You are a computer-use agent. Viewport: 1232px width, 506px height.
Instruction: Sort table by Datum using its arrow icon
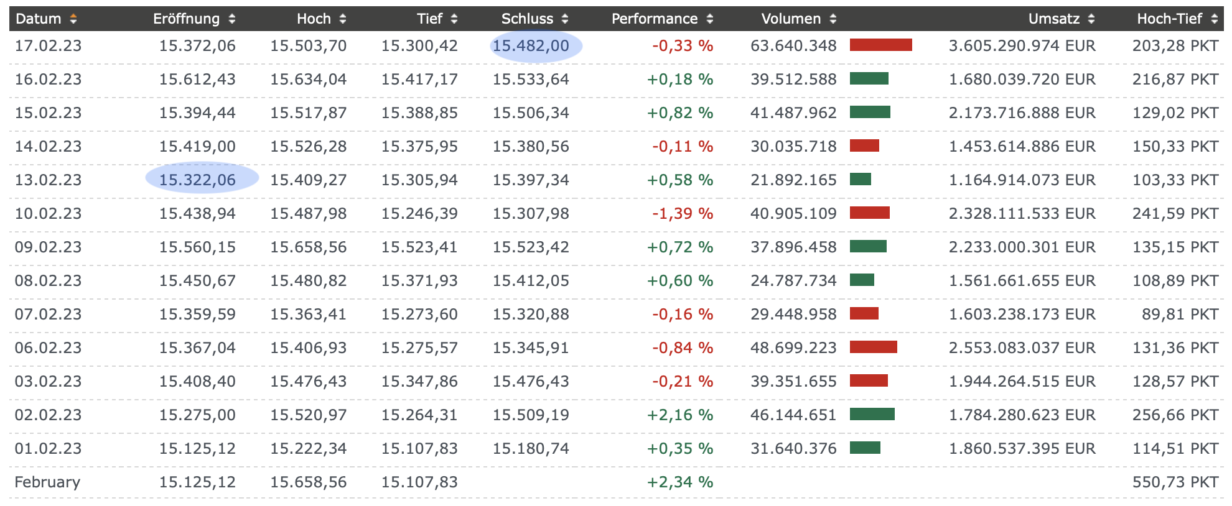[x=73, y=19]
